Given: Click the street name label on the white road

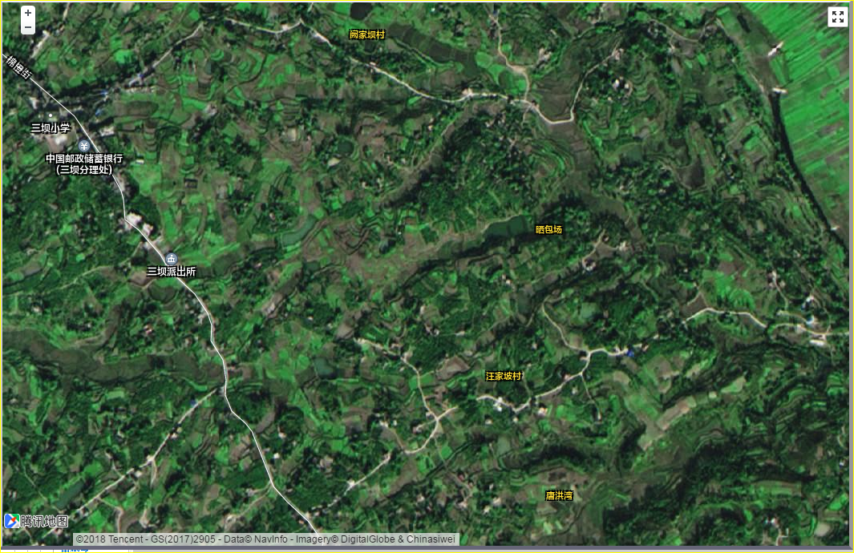Looking at the screenshot, I should [18, 66].
